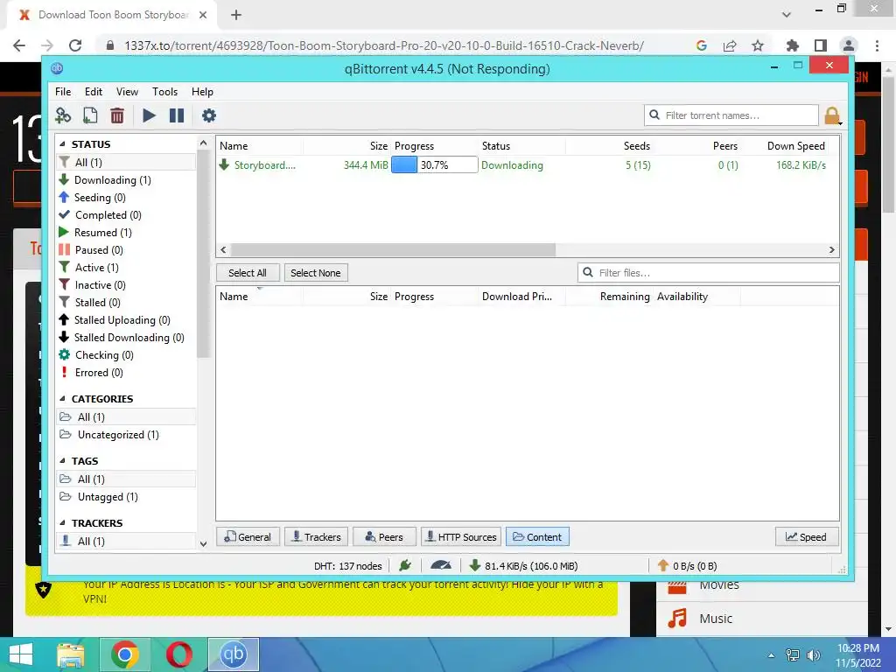Click the green download speed arrow in status bar

point(474,566)
